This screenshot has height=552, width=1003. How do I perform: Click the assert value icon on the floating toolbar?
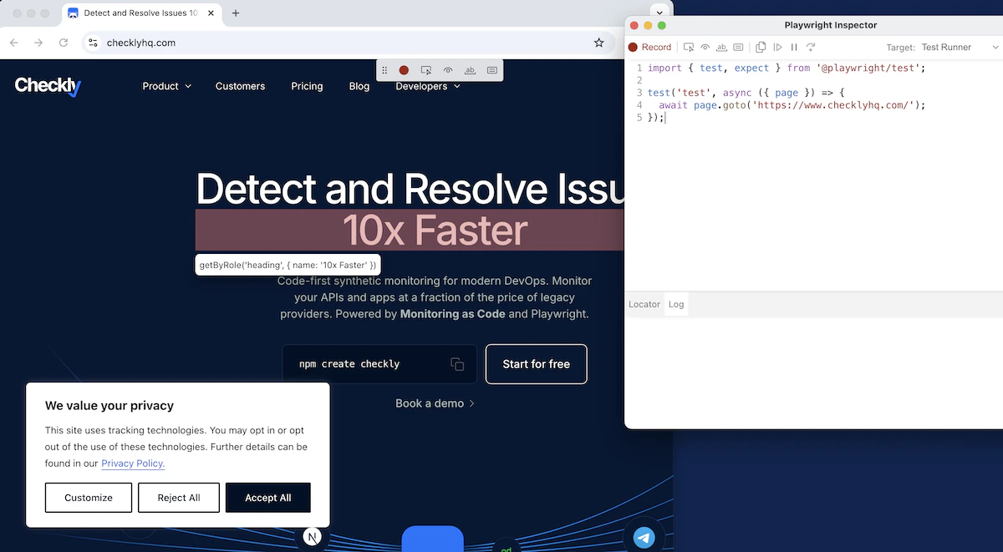pyautogui.click(x=491, y=70)
